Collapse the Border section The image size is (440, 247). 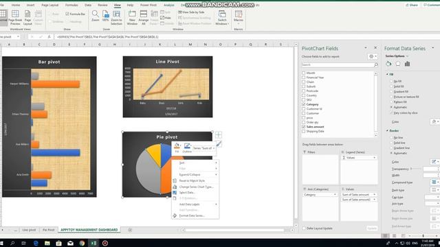tap(387, 130)
